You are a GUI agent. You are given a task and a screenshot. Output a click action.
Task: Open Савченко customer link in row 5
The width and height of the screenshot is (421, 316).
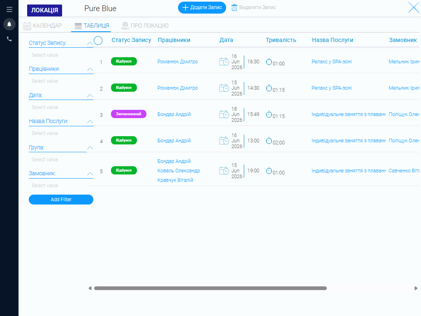(404, 171)
